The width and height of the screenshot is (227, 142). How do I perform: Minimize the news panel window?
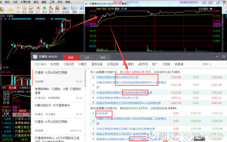(x=217, y=57)
